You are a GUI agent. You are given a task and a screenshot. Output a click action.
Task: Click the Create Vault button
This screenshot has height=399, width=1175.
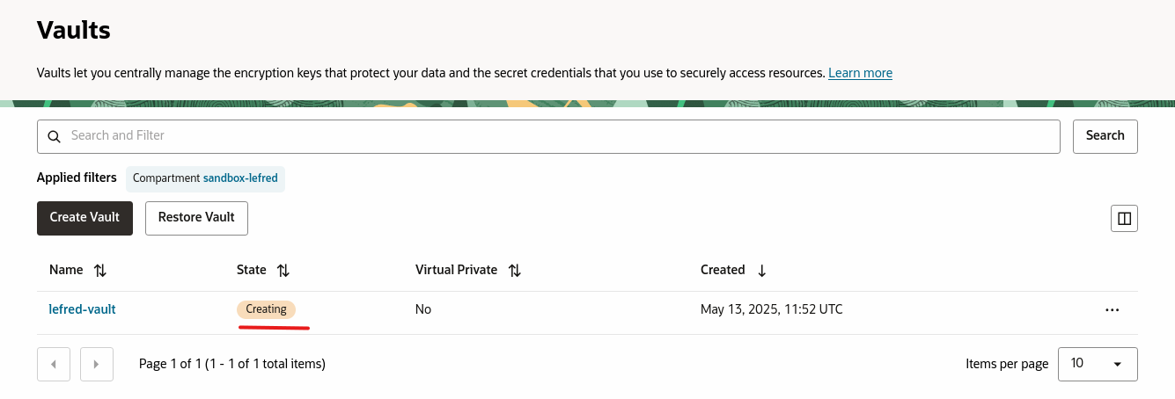click(84, 217)
